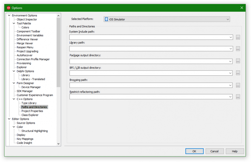Viewport: 251px width, 162px height.
Task: Click ellipsis for Restrict refactoring path
Action: pos(238,97)
